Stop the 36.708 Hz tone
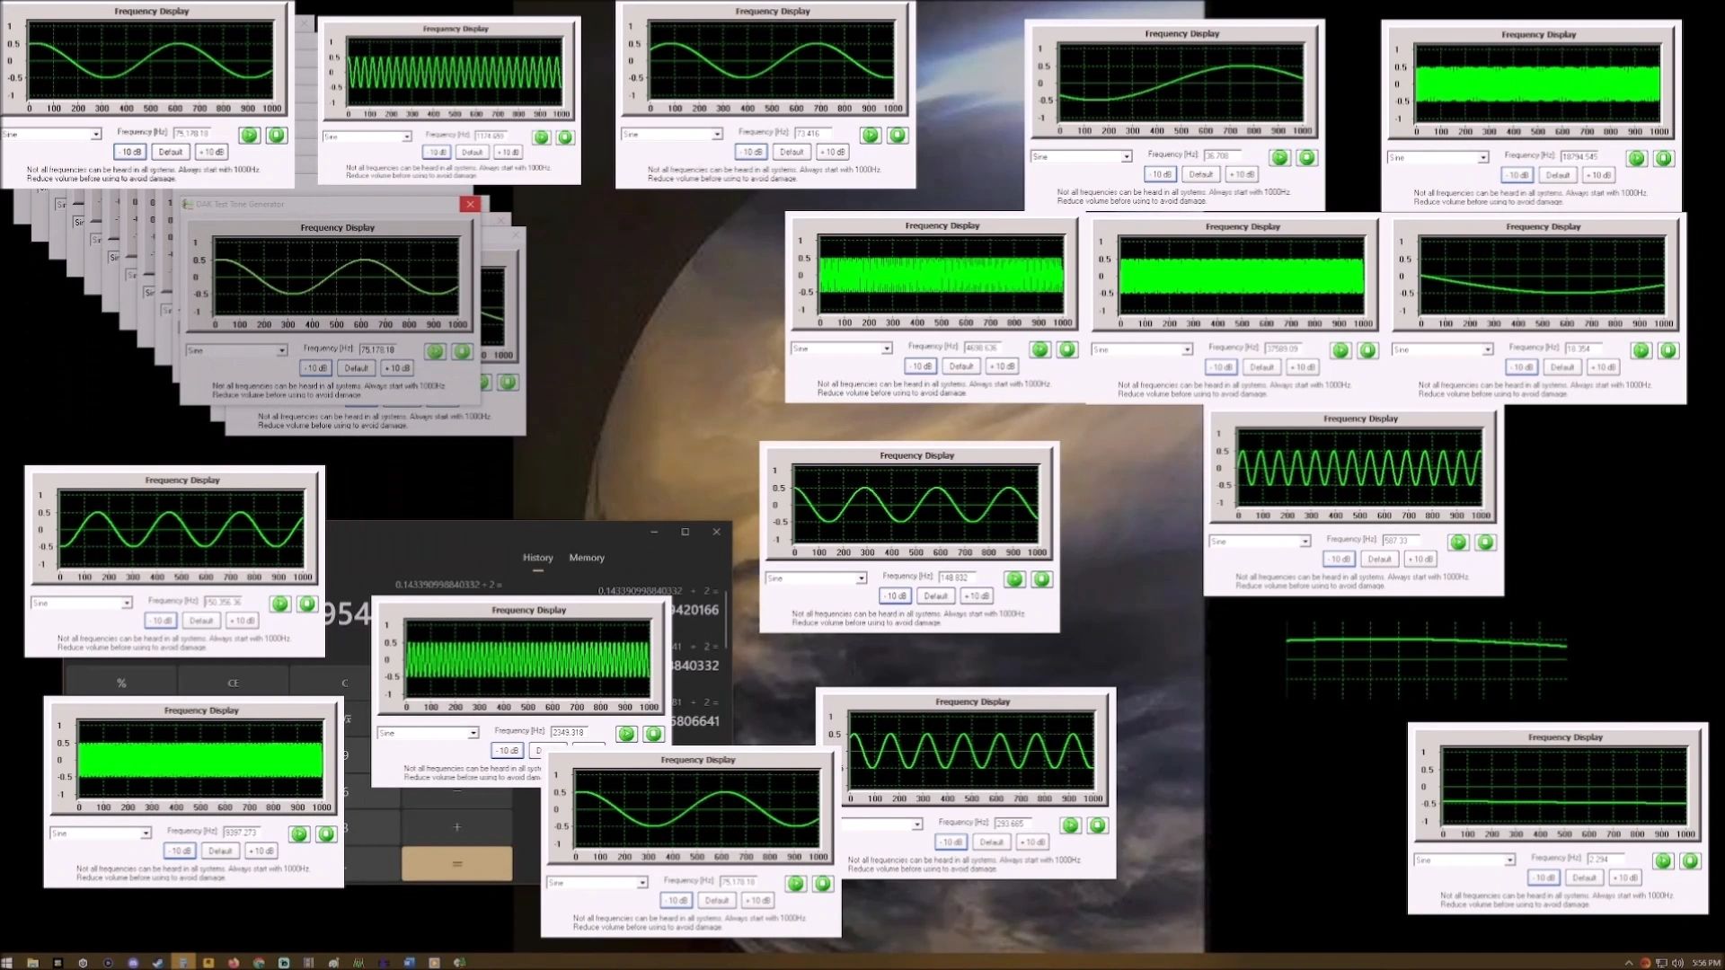Screen dimensions: 1725x970 click(1306, 158)
